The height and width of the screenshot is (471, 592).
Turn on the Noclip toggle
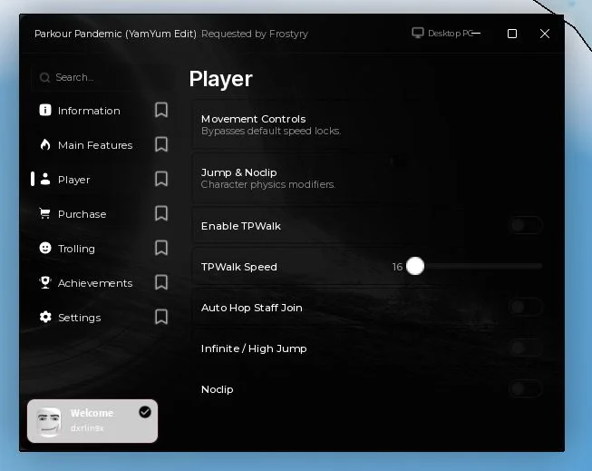point(526,388)
